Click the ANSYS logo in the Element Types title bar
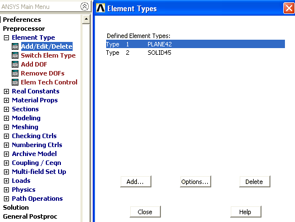Image resolution: width=295 pixels, height=222 pixels. tap(101, 8)
